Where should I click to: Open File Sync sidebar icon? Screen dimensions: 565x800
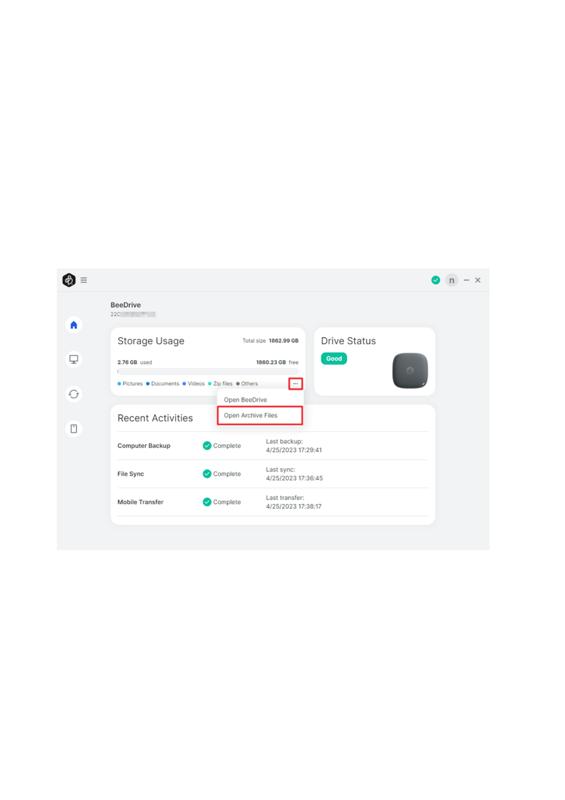(74, 394)
